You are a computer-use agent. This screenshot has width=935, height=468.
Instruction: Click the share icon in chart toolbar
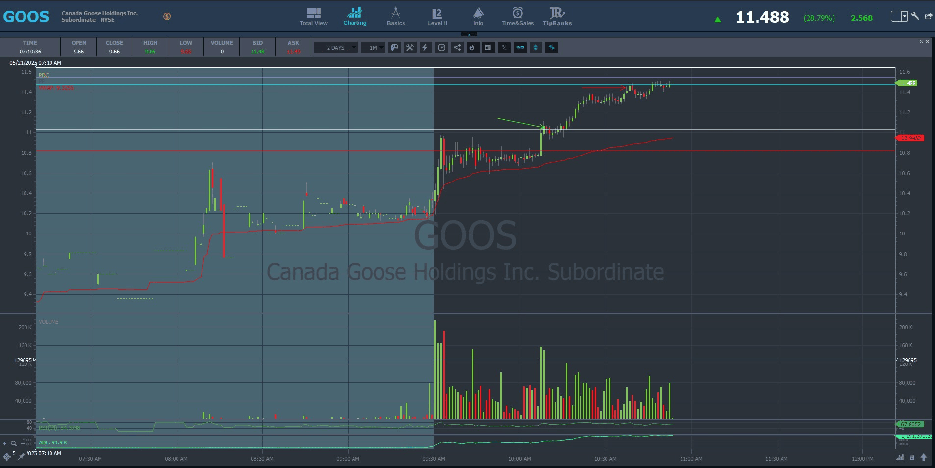coord(457,48)
